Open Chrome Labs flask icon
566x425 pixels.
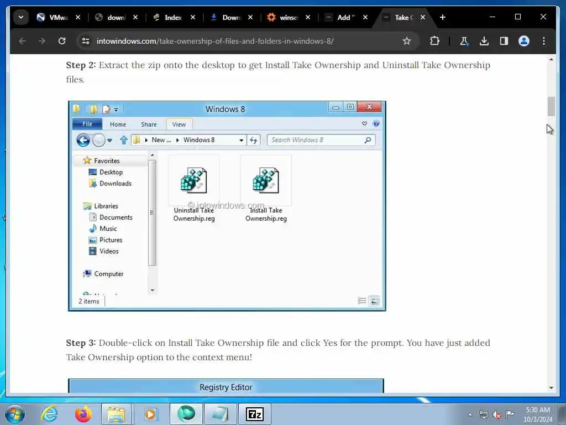coord(464,41)
